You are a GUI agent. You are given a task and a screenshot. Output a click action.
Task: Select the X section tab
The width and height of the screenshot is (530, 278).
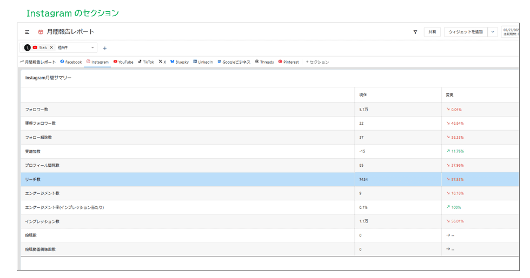pyautogui.click(x=162, y=62)
